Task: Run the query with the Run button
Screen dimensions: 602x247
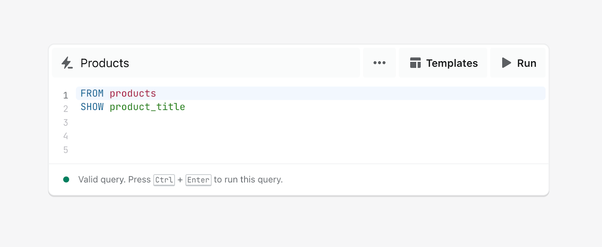Action: tap(518, 63)
